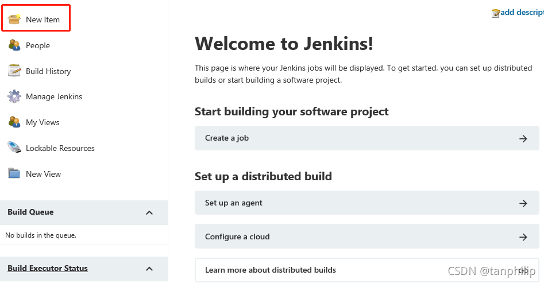Click the add description link
Image resolution: width=544 pixels, height=283 pixels.
522,13
